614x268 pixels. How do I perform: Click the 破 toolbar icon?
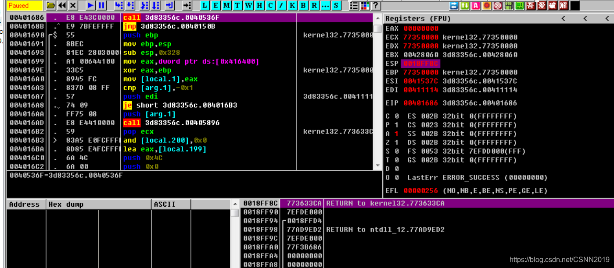click(x=553, y=6)
